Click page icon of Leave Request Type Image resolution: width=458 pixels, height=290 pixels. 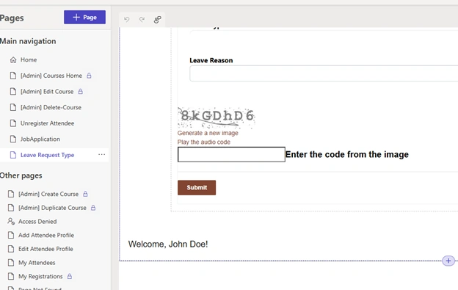pos(13,155)
